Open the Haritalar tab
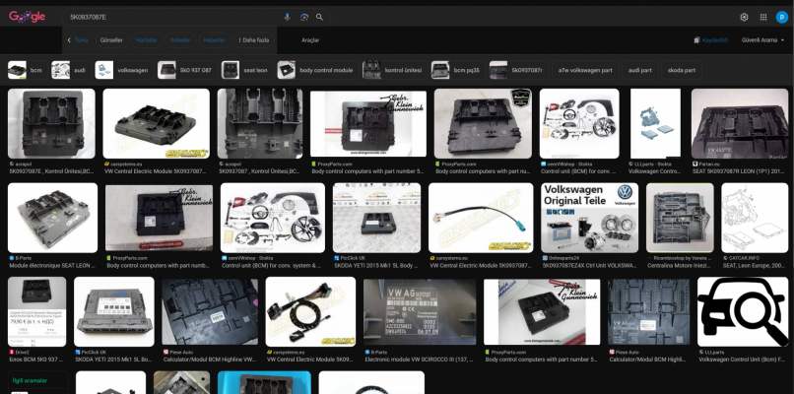Viewport: 794px width, 394px height. [147, 40]
